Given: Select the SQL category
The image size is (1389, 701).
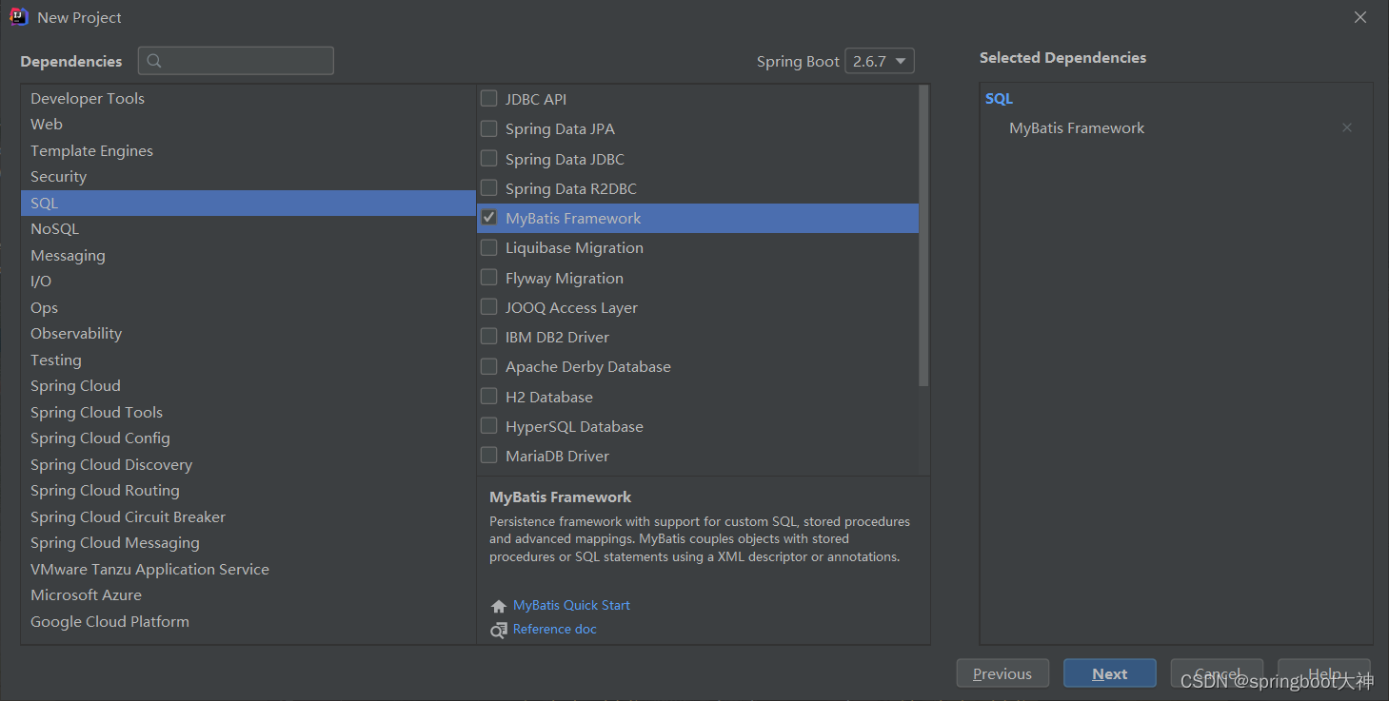Looking at the screenshot, I should (x=248, y=203).
